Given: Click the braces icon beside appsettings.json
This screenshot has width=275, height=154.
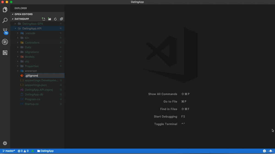Looking at the screenshot, I should [x=22, y=85].
